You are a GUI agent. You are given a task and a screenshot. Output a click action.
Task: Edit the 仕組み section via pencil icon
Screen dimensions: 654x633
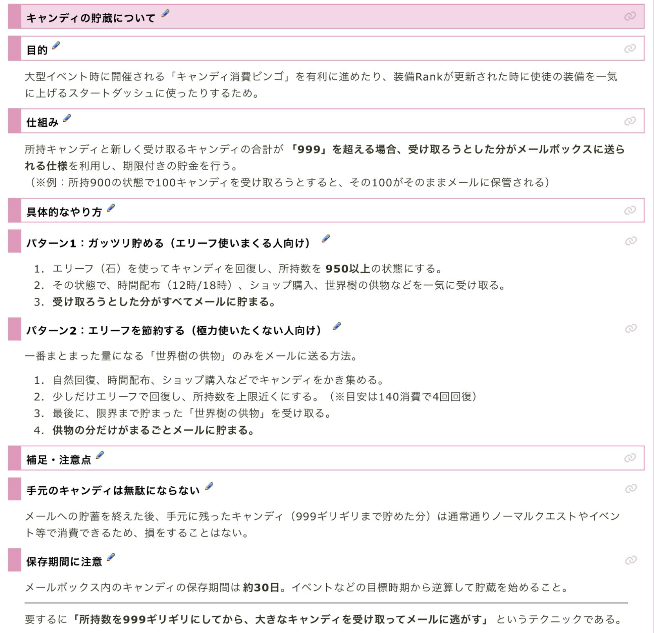click(x=67, y=118)
